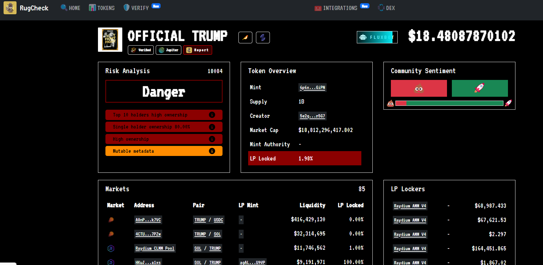The height and width of the screenshot is (265, 543).
Task: Vote positive with the green rocket button
Action: [x=480, y=88]
